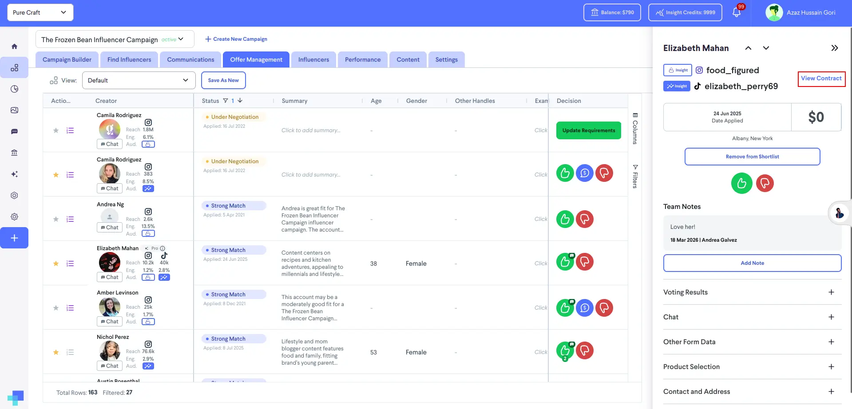Open Columns panel on table edge
The width and height of the screenshot is (852, 409).
coord(635,129)
